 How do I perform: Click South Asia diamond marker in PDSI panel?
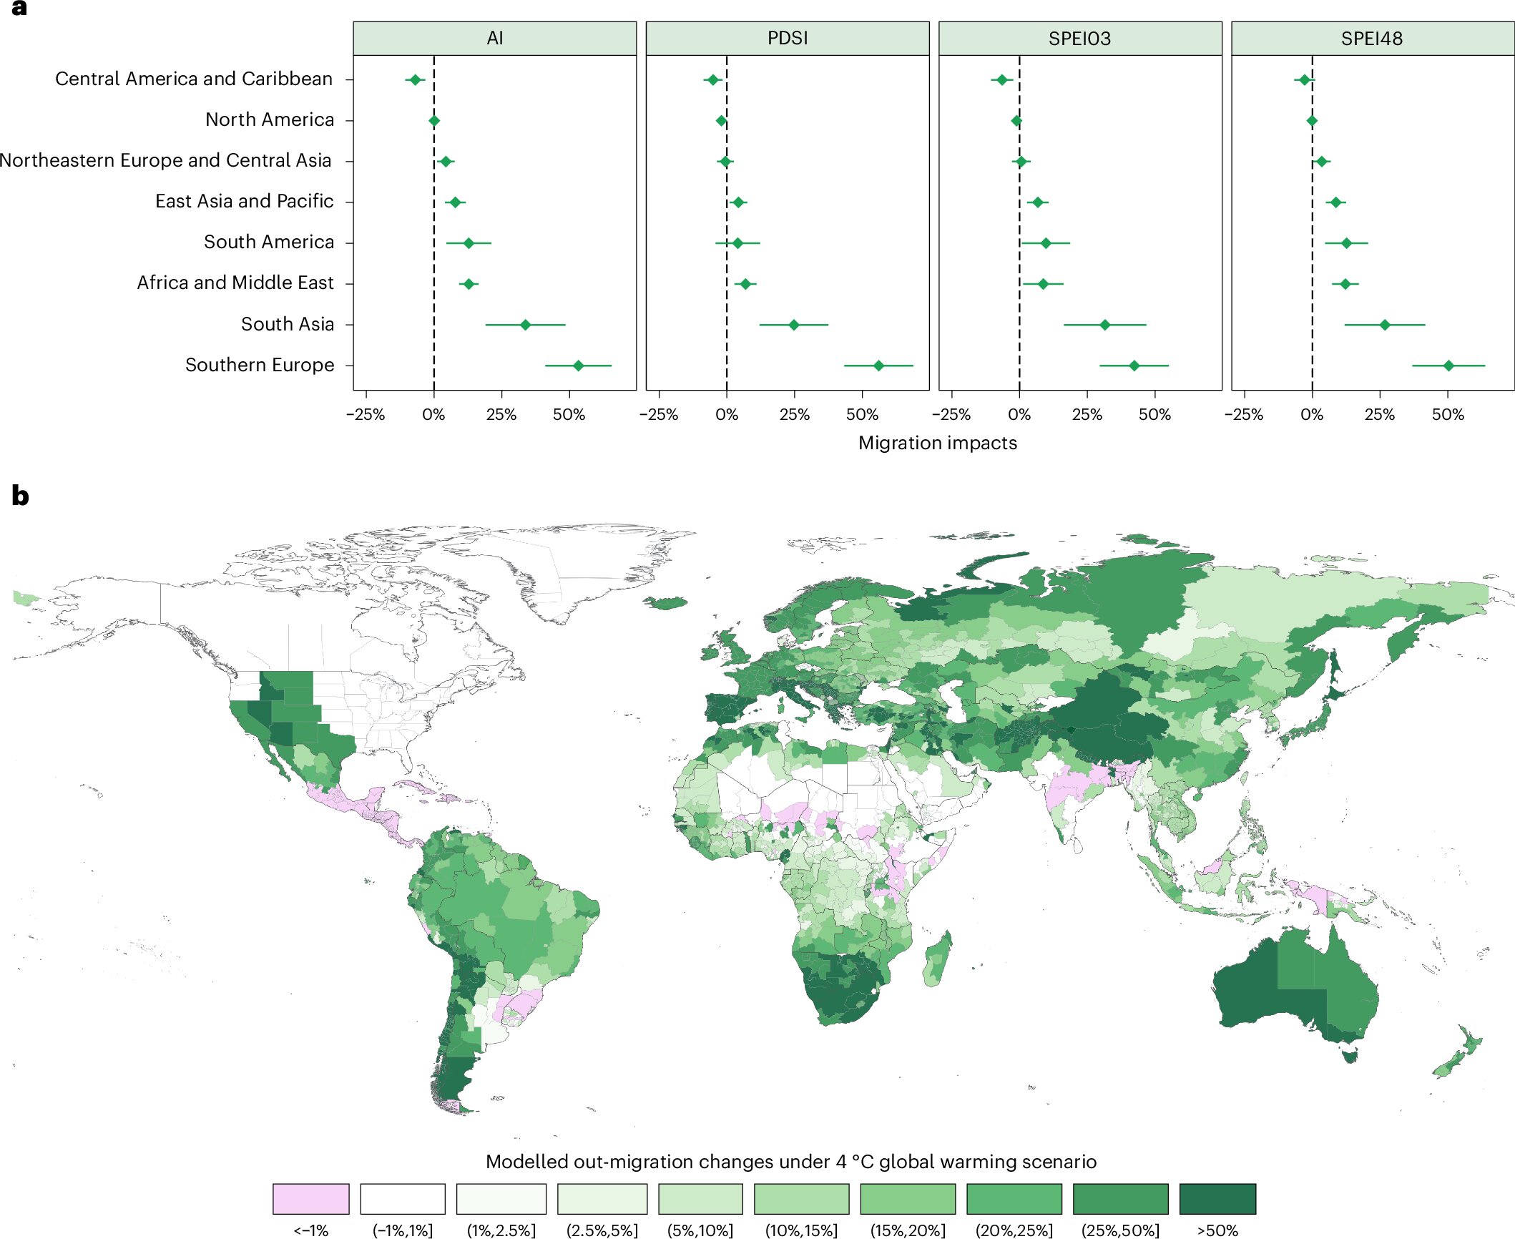(793, 325)
